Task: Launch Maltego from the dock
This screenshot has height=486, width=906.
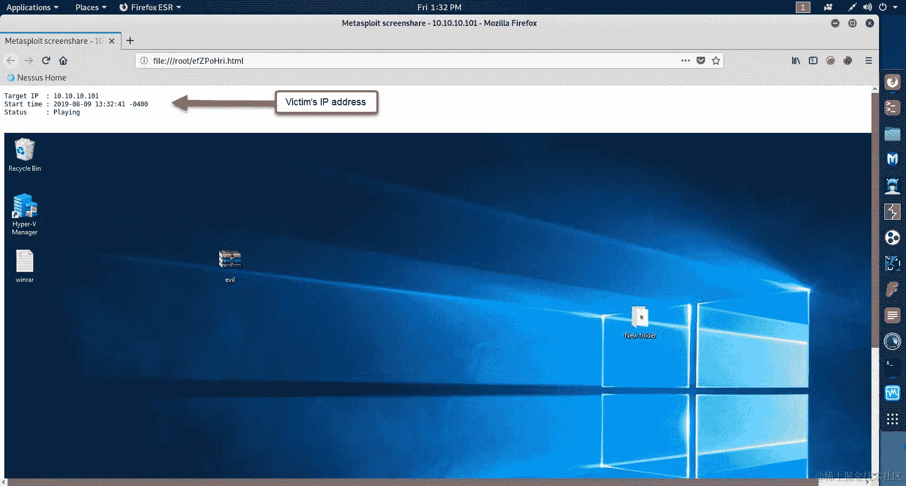Action: click(x=893, y=238)
